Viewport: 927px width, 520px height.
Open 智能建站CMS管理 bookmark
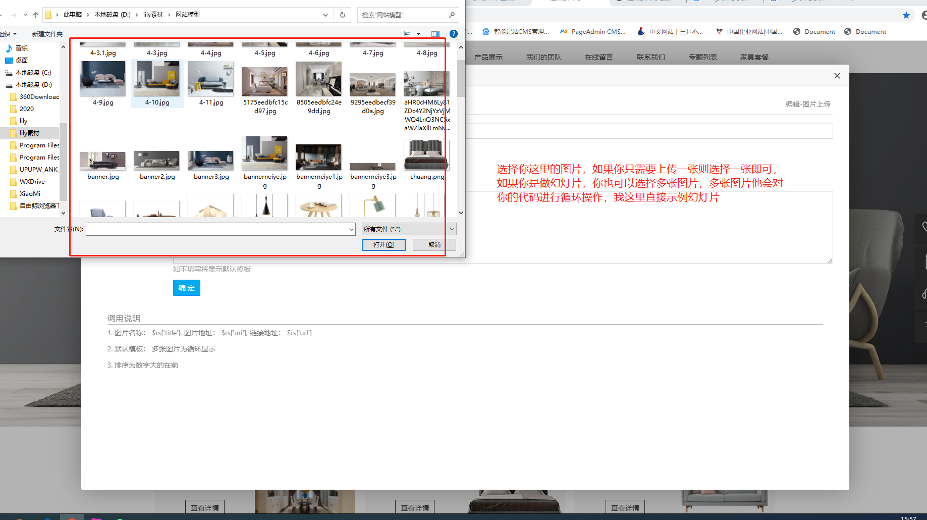coord(515,31)
